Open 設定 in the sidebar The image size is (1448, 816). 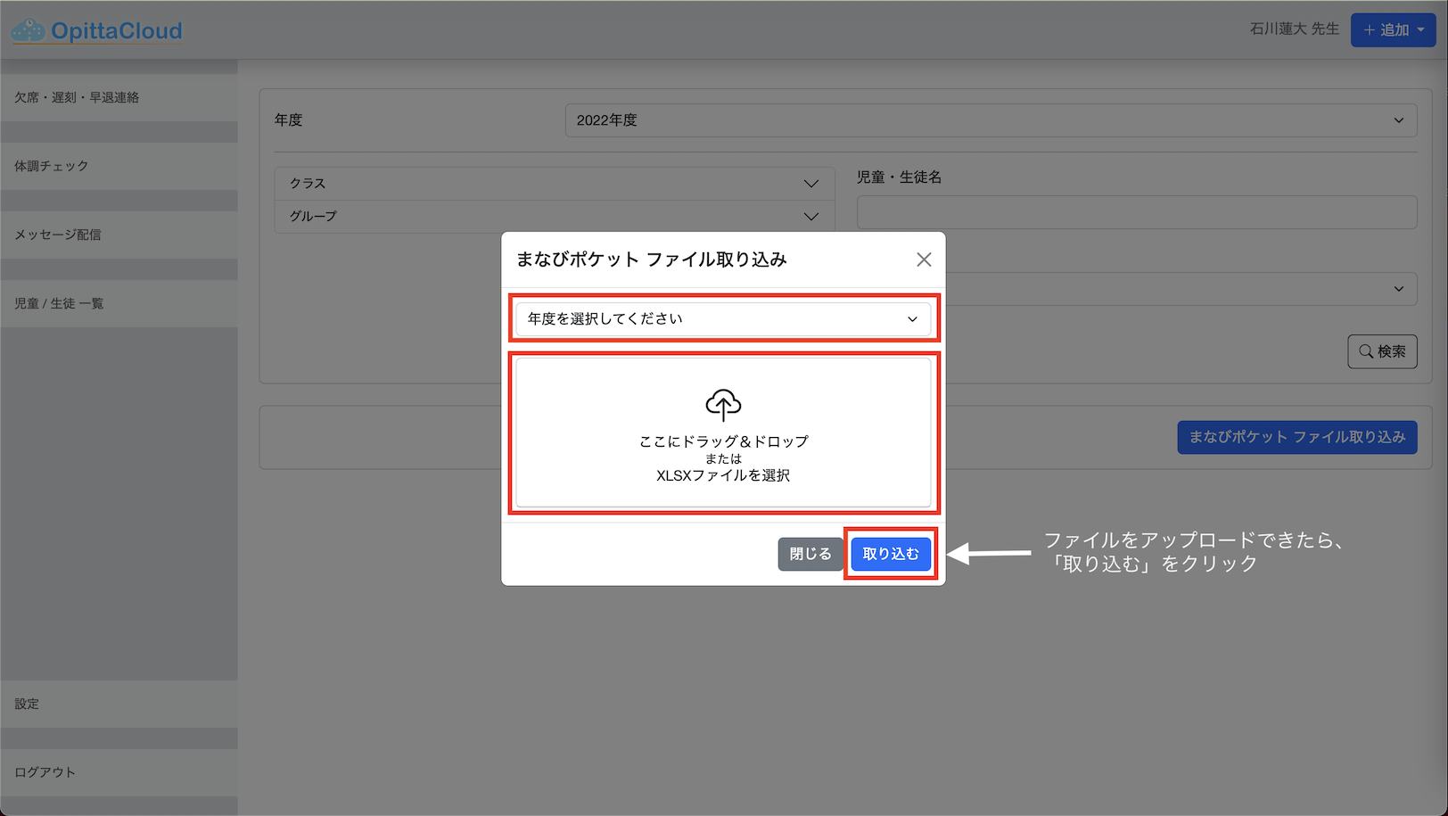click(x=119, y=705)
